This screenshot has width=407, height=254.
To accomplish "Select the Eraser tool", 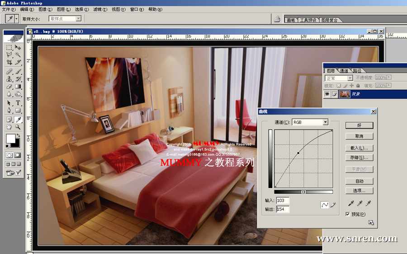I will [x=9, y=87].
